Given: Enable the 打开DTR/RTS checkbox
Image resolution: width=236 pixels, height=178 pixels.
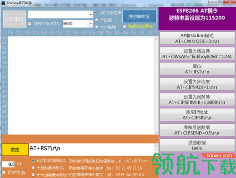Looking at the screenshot, I should click(x=30, y=24).
